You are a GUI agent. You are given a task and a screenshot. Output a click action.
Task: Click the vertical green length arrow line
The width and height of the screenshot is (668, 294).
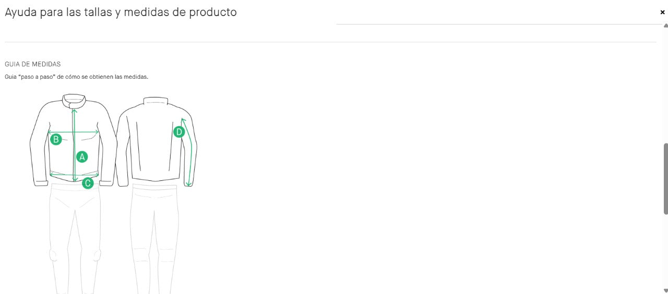click(x=75, y=145)
